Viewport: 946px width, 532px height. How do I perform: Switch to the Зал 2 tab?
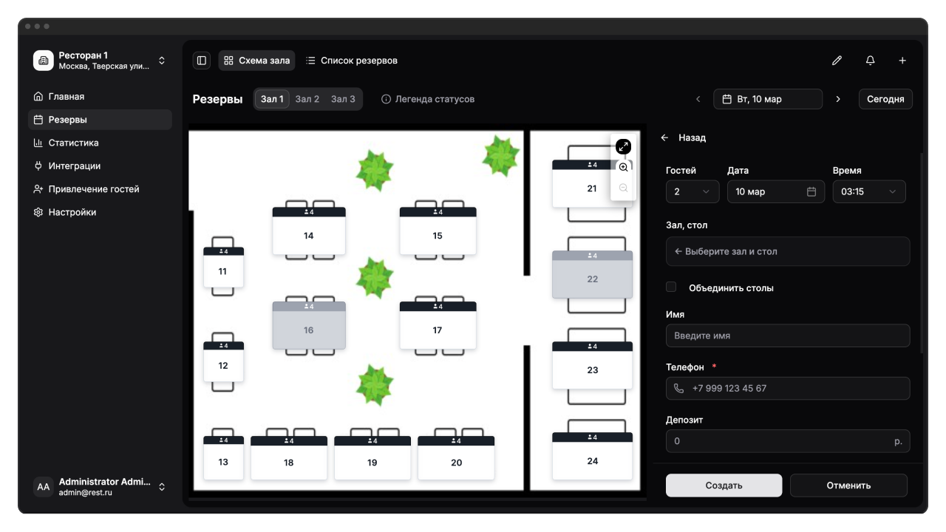pos(307,99)
